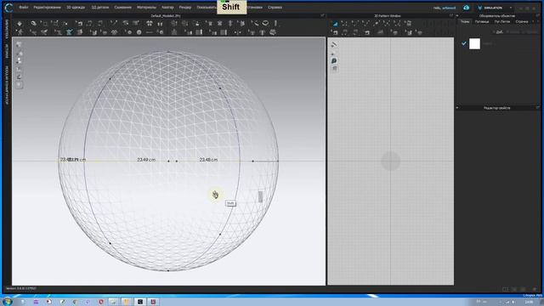This screenshot has width=544, height=306.
Task: Open the Справка menu
Action: 275,8
